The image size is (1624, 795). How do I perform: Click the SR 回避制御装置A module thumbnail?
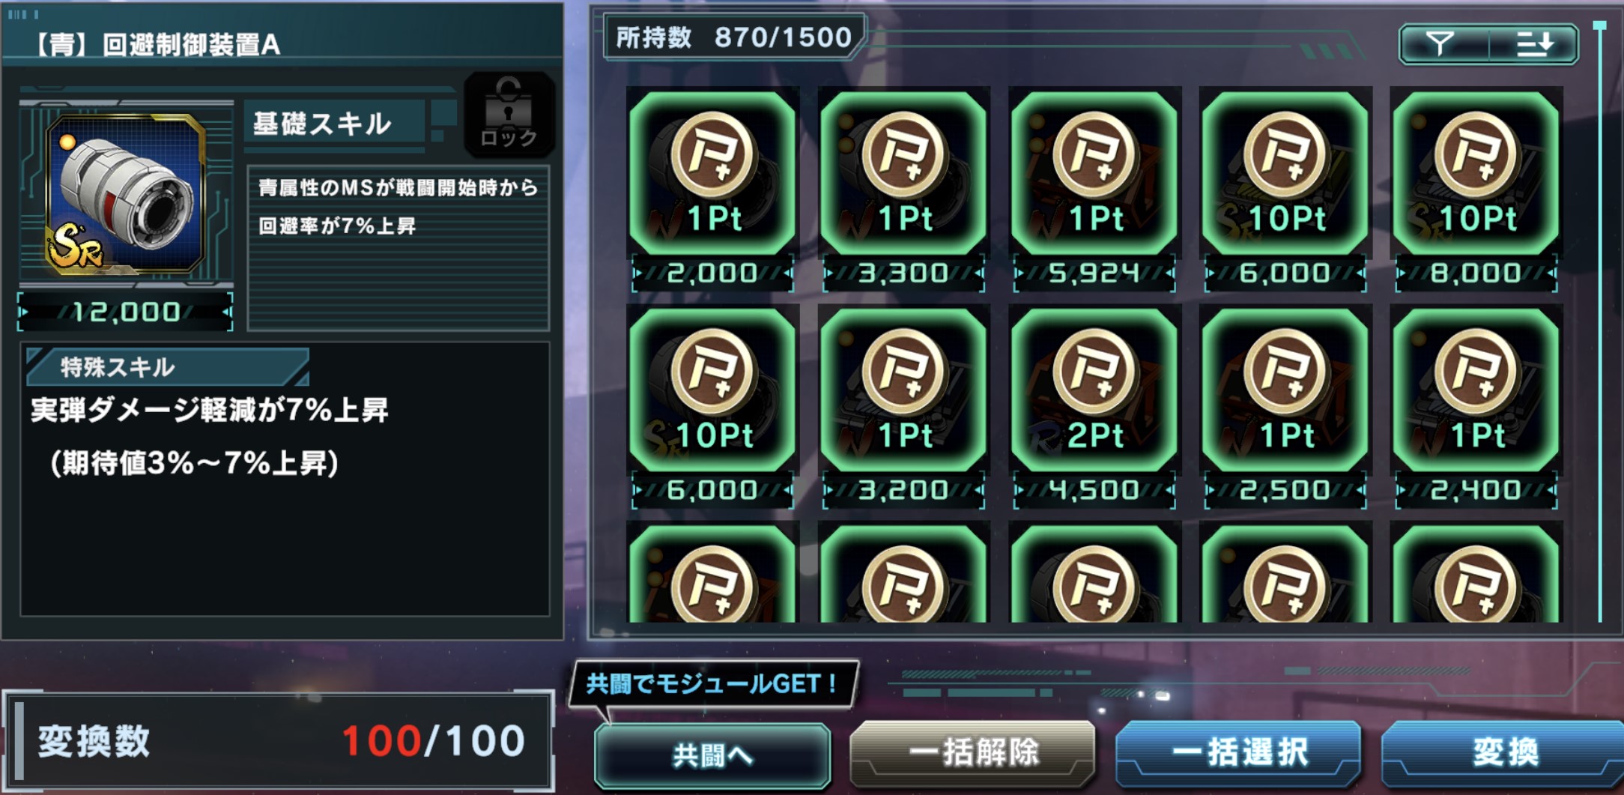(126, 194)
